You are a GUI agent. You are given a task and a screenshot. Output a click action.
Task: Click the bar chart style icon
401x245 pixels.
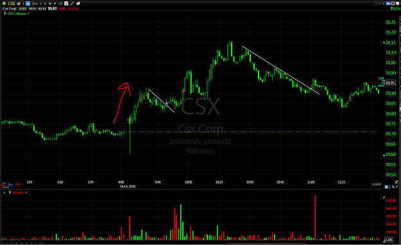(60, 4)
